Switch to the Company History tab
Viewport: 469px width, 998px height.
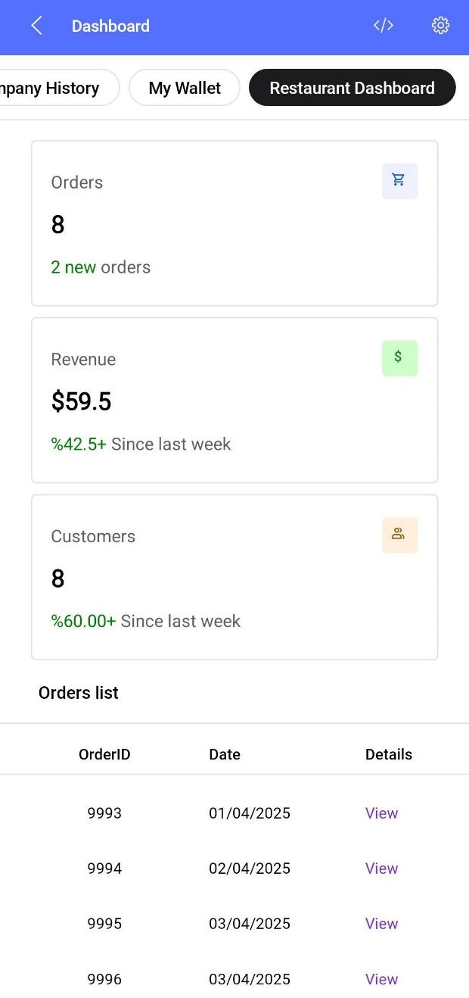[53, 88]
